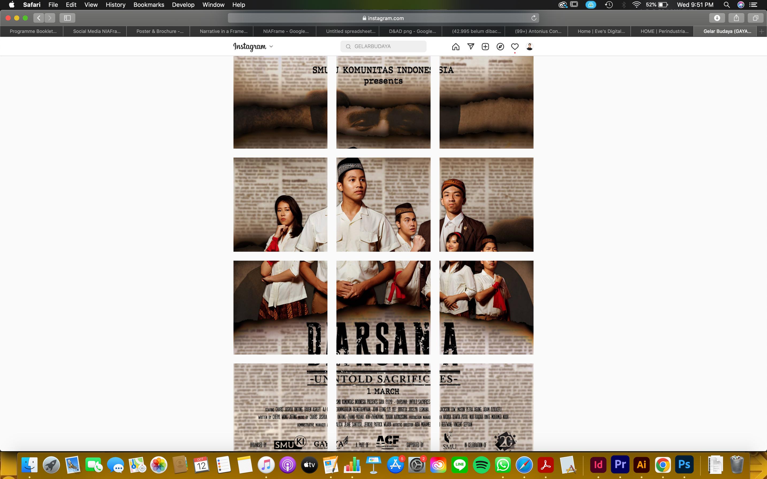Go to Instagram home feed icon
The height and width of the screenshot is (479, 767).
[455, 47]
